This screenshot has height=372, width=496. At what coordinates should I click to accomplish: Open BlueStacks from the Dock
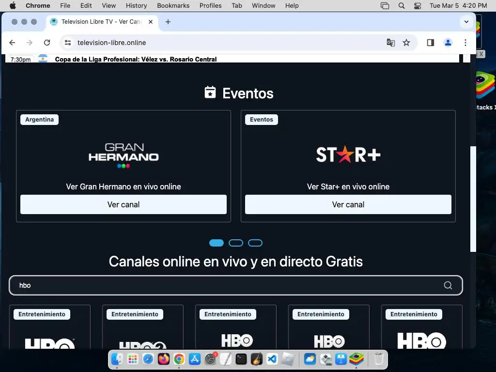point(356,359)
